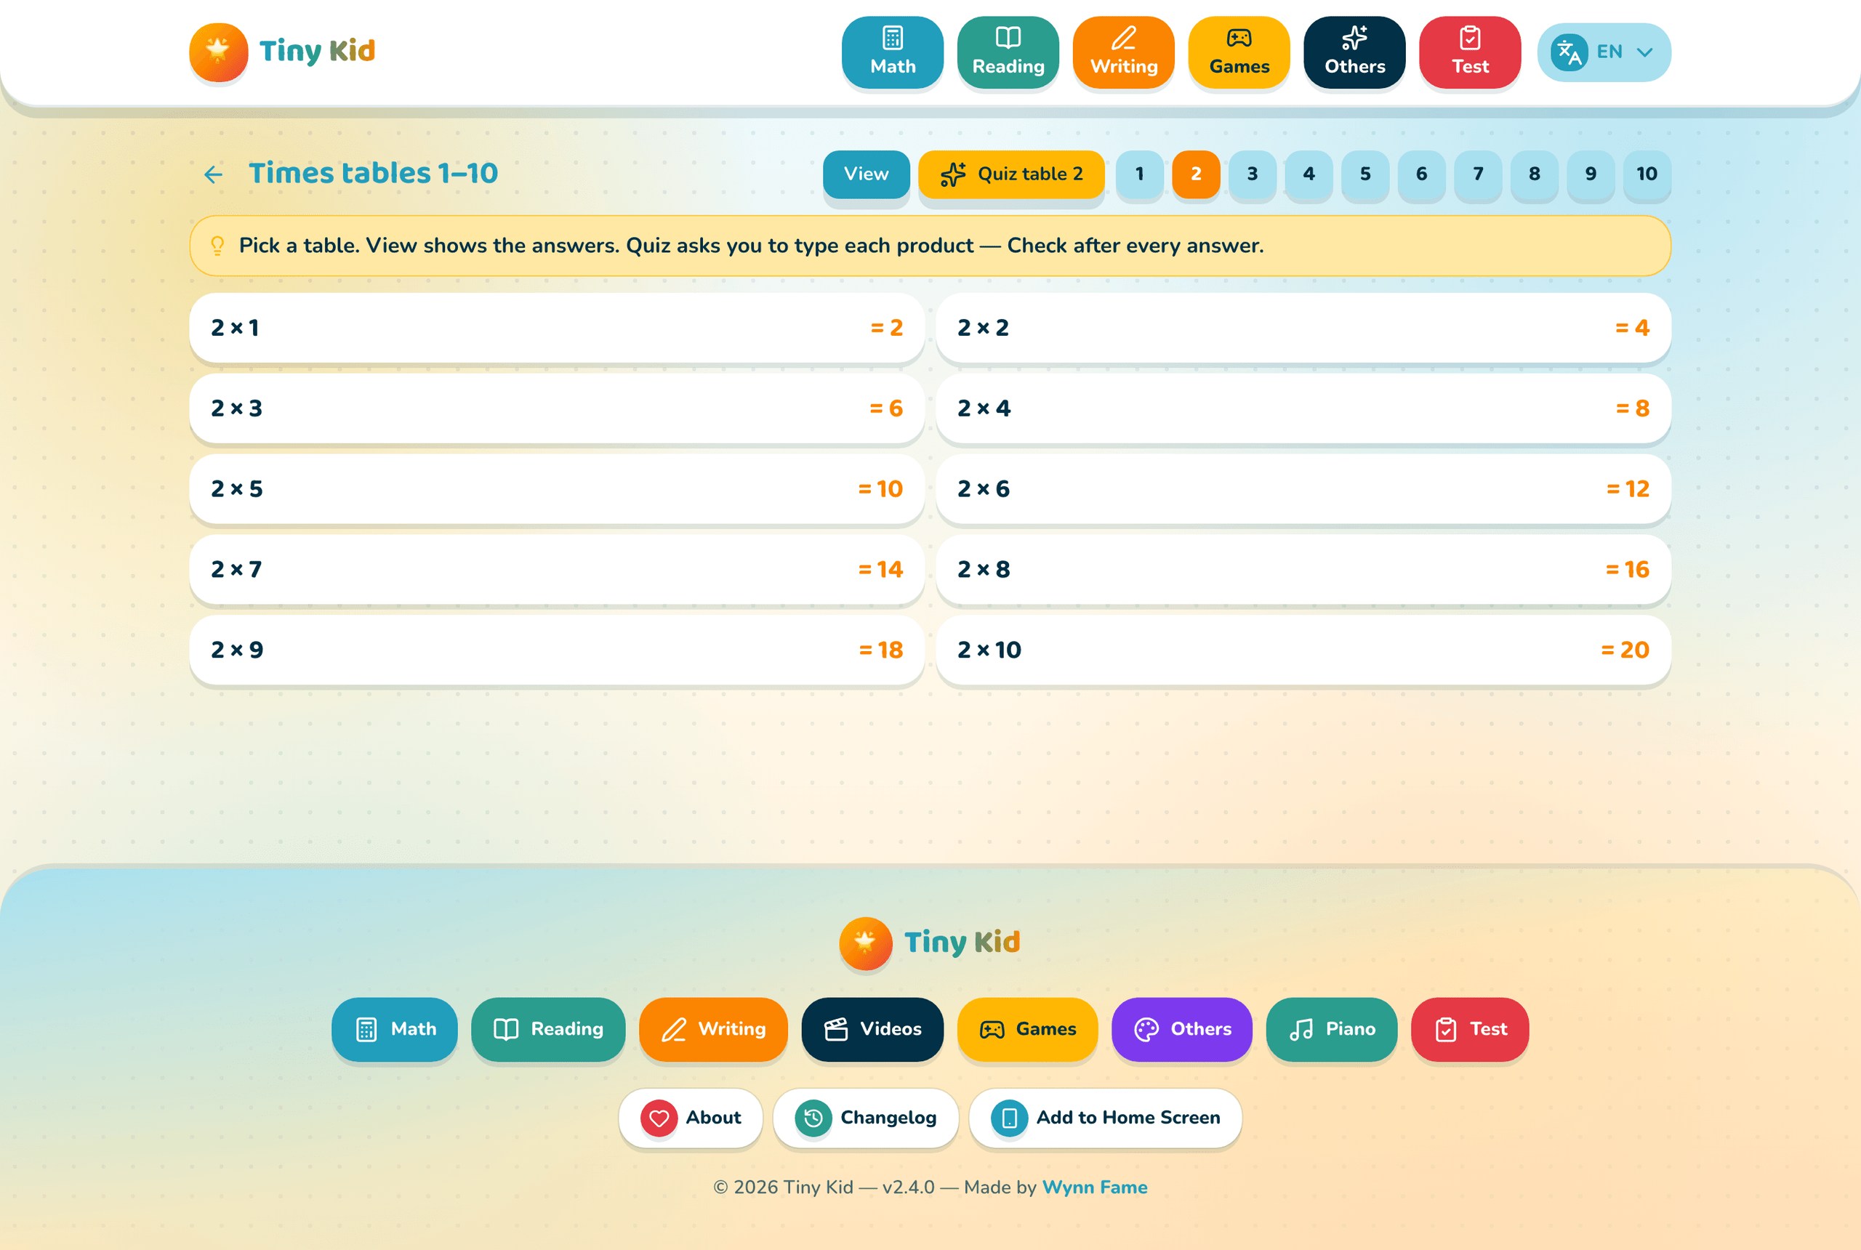Screen dimensions: 1861x1250
Task: Open Test in the footer
Action: [x=1471, y=1029]
